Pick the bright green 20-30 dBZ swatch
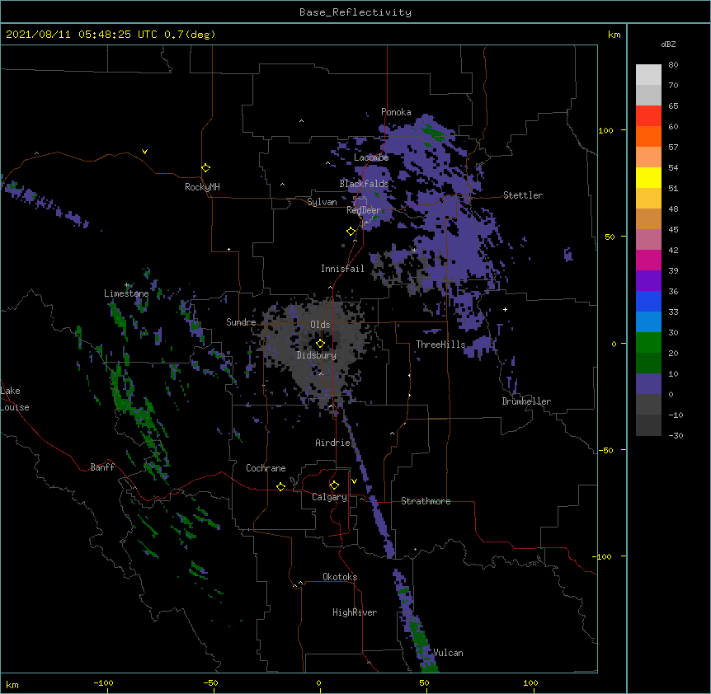This screenshot has width=711, height=694. 648,343
